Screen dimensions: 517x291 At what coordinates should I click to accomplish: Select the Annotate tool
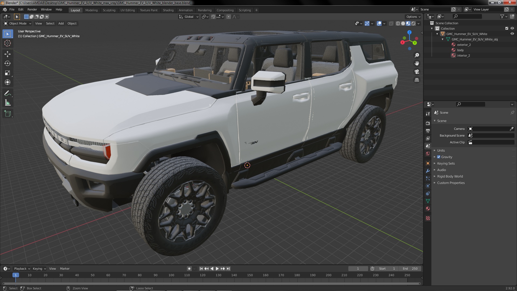(x=8, y=93)
